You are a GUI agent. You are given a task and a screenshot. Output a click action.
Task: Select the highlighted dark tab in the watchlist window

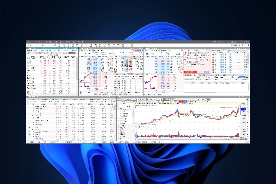(x=72, y=53)
